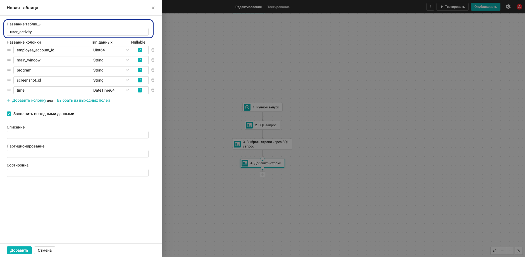This screenshot has height=257, width=525.
Task: Uncheck Nullable for main_window column
Action: 140,60
